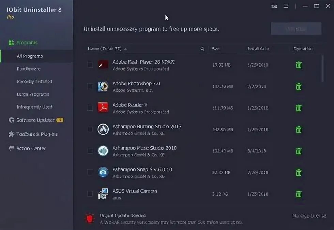The width and height of the screenshot is (334, 230).
Task: Click the 19.82 MB size value
Action: pos(221,65)
